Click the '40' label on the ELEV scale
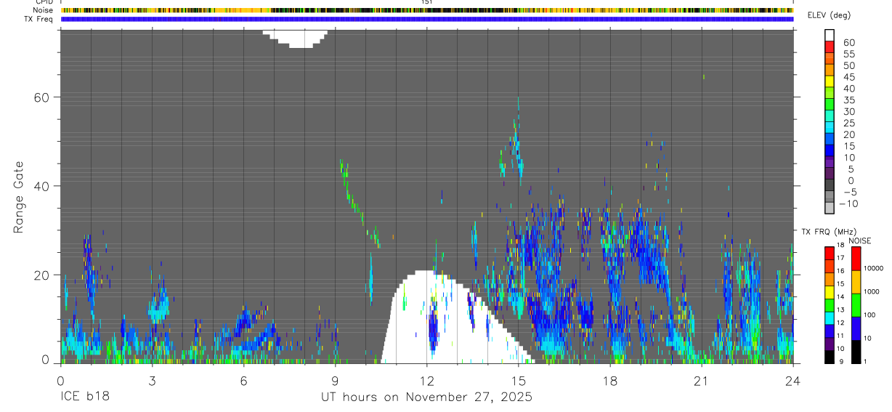The width and height of the screenshot is (892, 412). [x=848, y=88]
